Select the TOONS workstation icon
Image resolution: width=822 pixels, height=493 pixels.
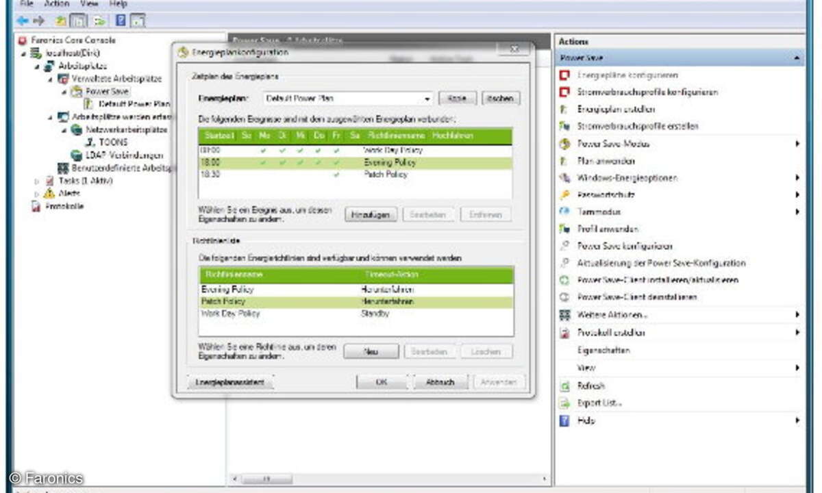[90, 142]
